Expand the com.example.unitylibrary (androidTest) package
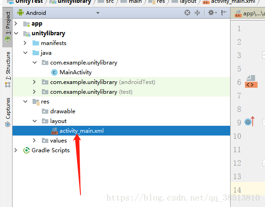The width and height of the screenshot is (265, 207). pos(34,82)
